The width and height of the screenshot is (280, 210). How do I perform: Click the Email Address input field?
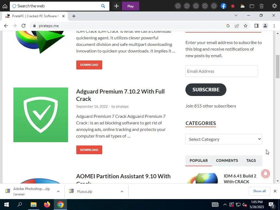221,71
